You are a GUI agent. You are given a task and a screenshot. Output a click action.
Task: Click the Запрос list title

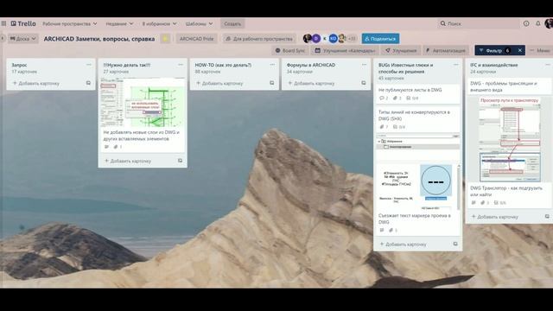coord(19,65)
